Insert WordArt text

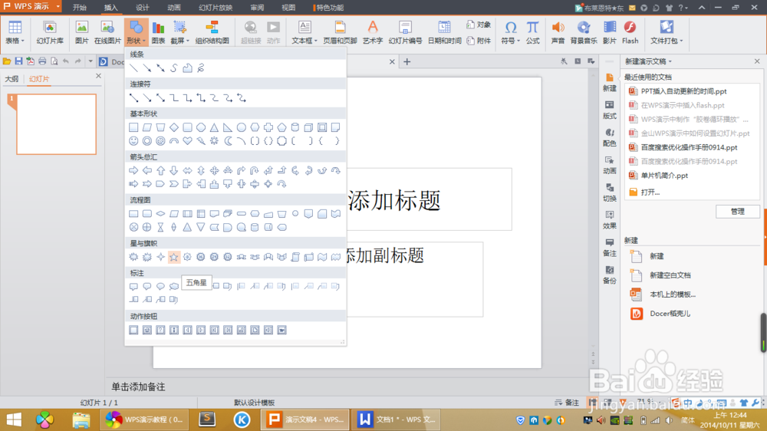373,32
